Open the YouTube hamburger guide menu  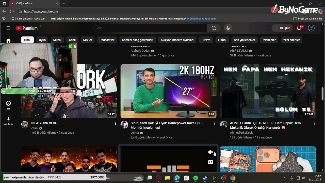(8, 28)
